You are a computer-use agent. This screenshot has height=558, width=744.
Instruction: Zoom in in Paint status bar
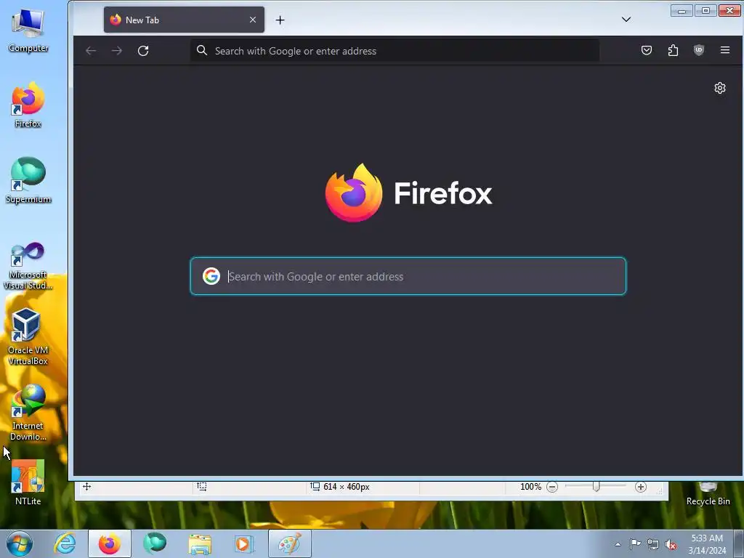[641, 487]
